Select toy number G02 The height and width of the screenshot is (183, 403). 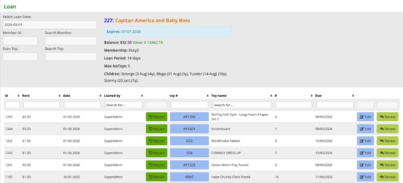pos(189,141)
